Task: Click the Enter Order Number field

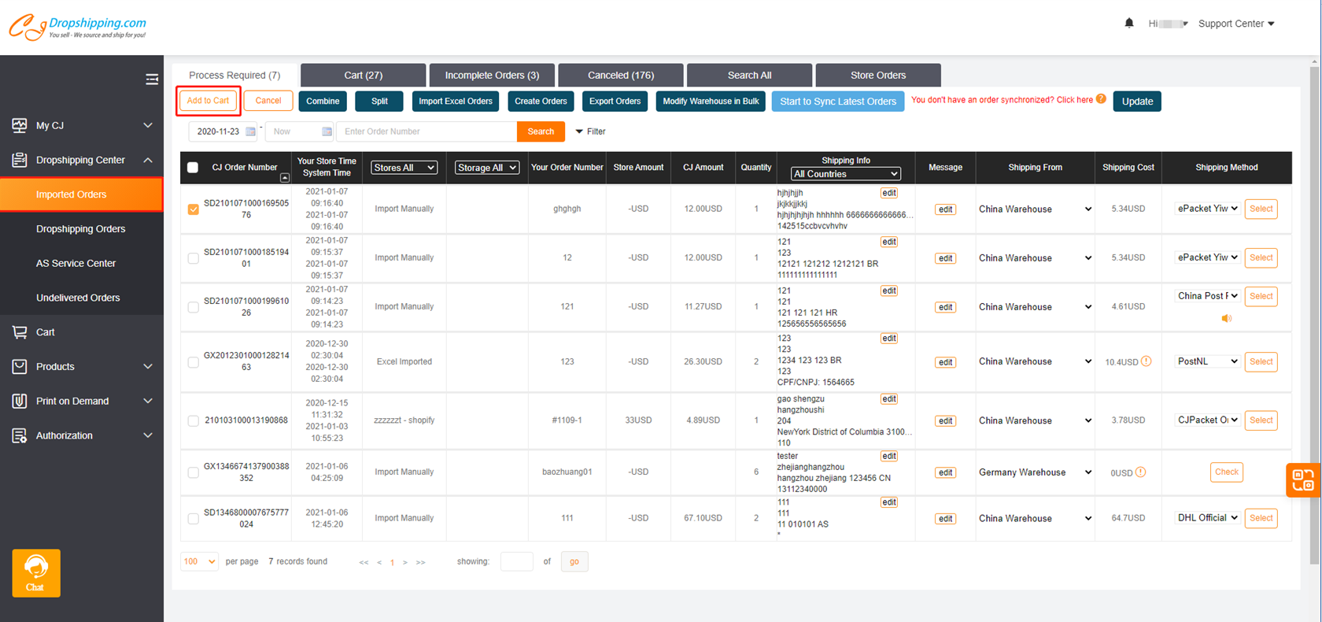Action: [427, 131]
